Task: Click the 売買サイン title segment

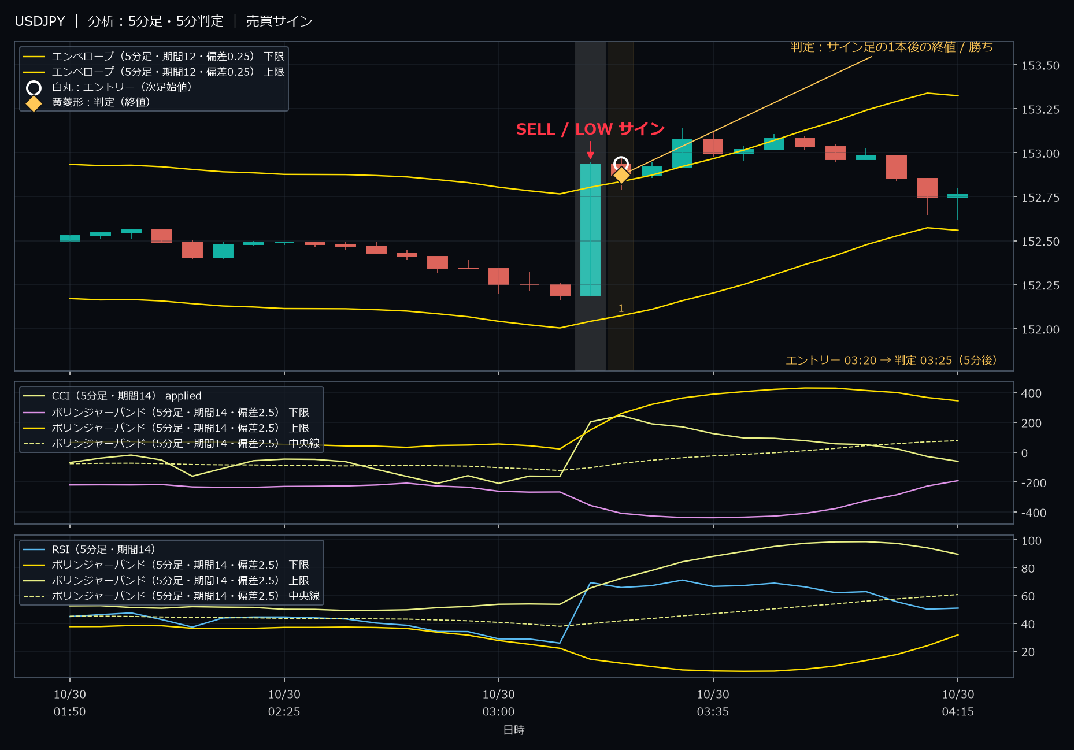Action: pyautogui.click(x=279, y=21)
